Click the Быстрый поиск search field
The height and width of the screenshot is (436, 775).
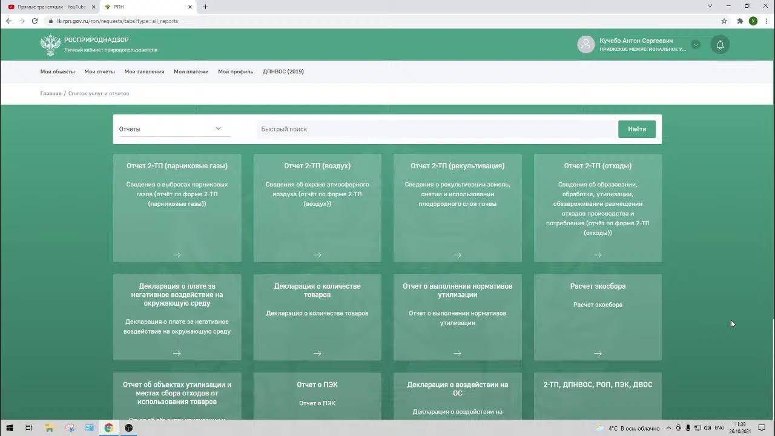436,129
